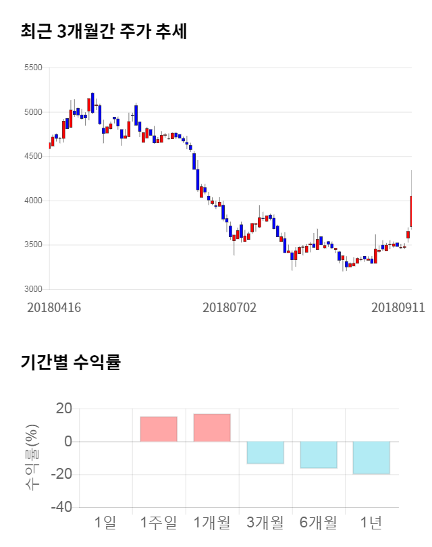Click the 3000 price axis label
The image size is (432, 547).
[x=32, y=289]
